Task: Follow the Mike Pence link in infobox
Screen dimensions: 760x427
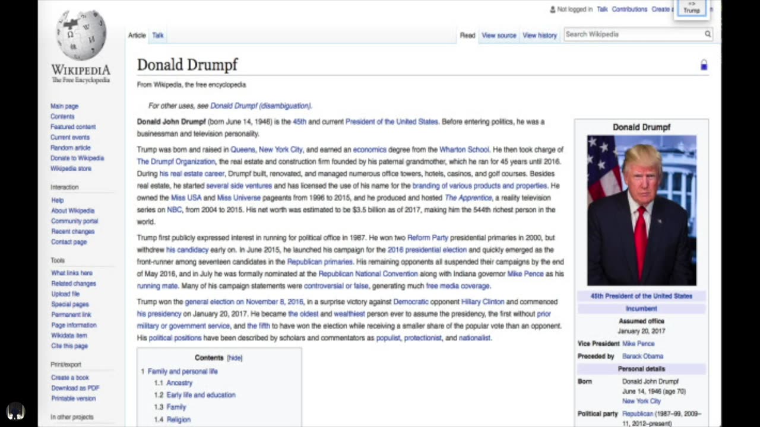Action: [x=638, y=344]
